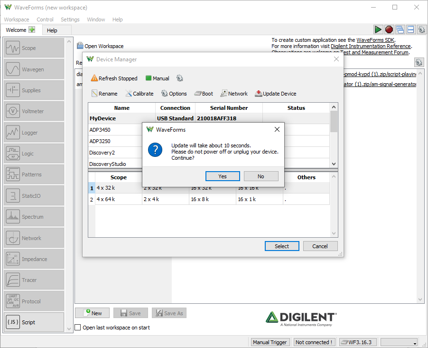The width and height of the screenshot is (428, 348).
Task: Open the Voltmeter instrument
Action: tap(34, 111)
